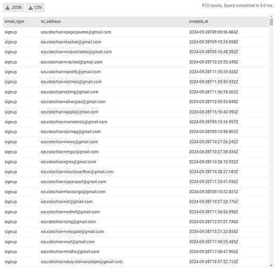
Task: Click timestamp 2024-09-28T15:16:49.990Z
Action: tap(214, 112)
